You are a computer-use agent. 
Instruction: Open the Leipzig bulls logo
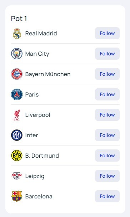(17, 176)
